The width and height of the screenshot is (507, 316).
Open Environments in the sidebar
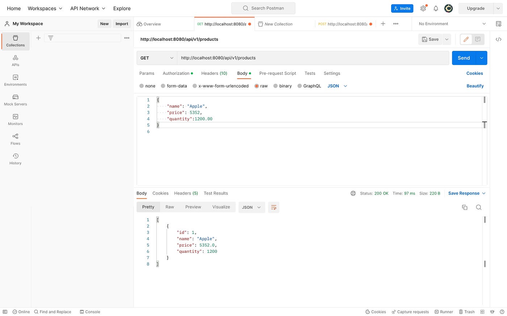[16, 81]
